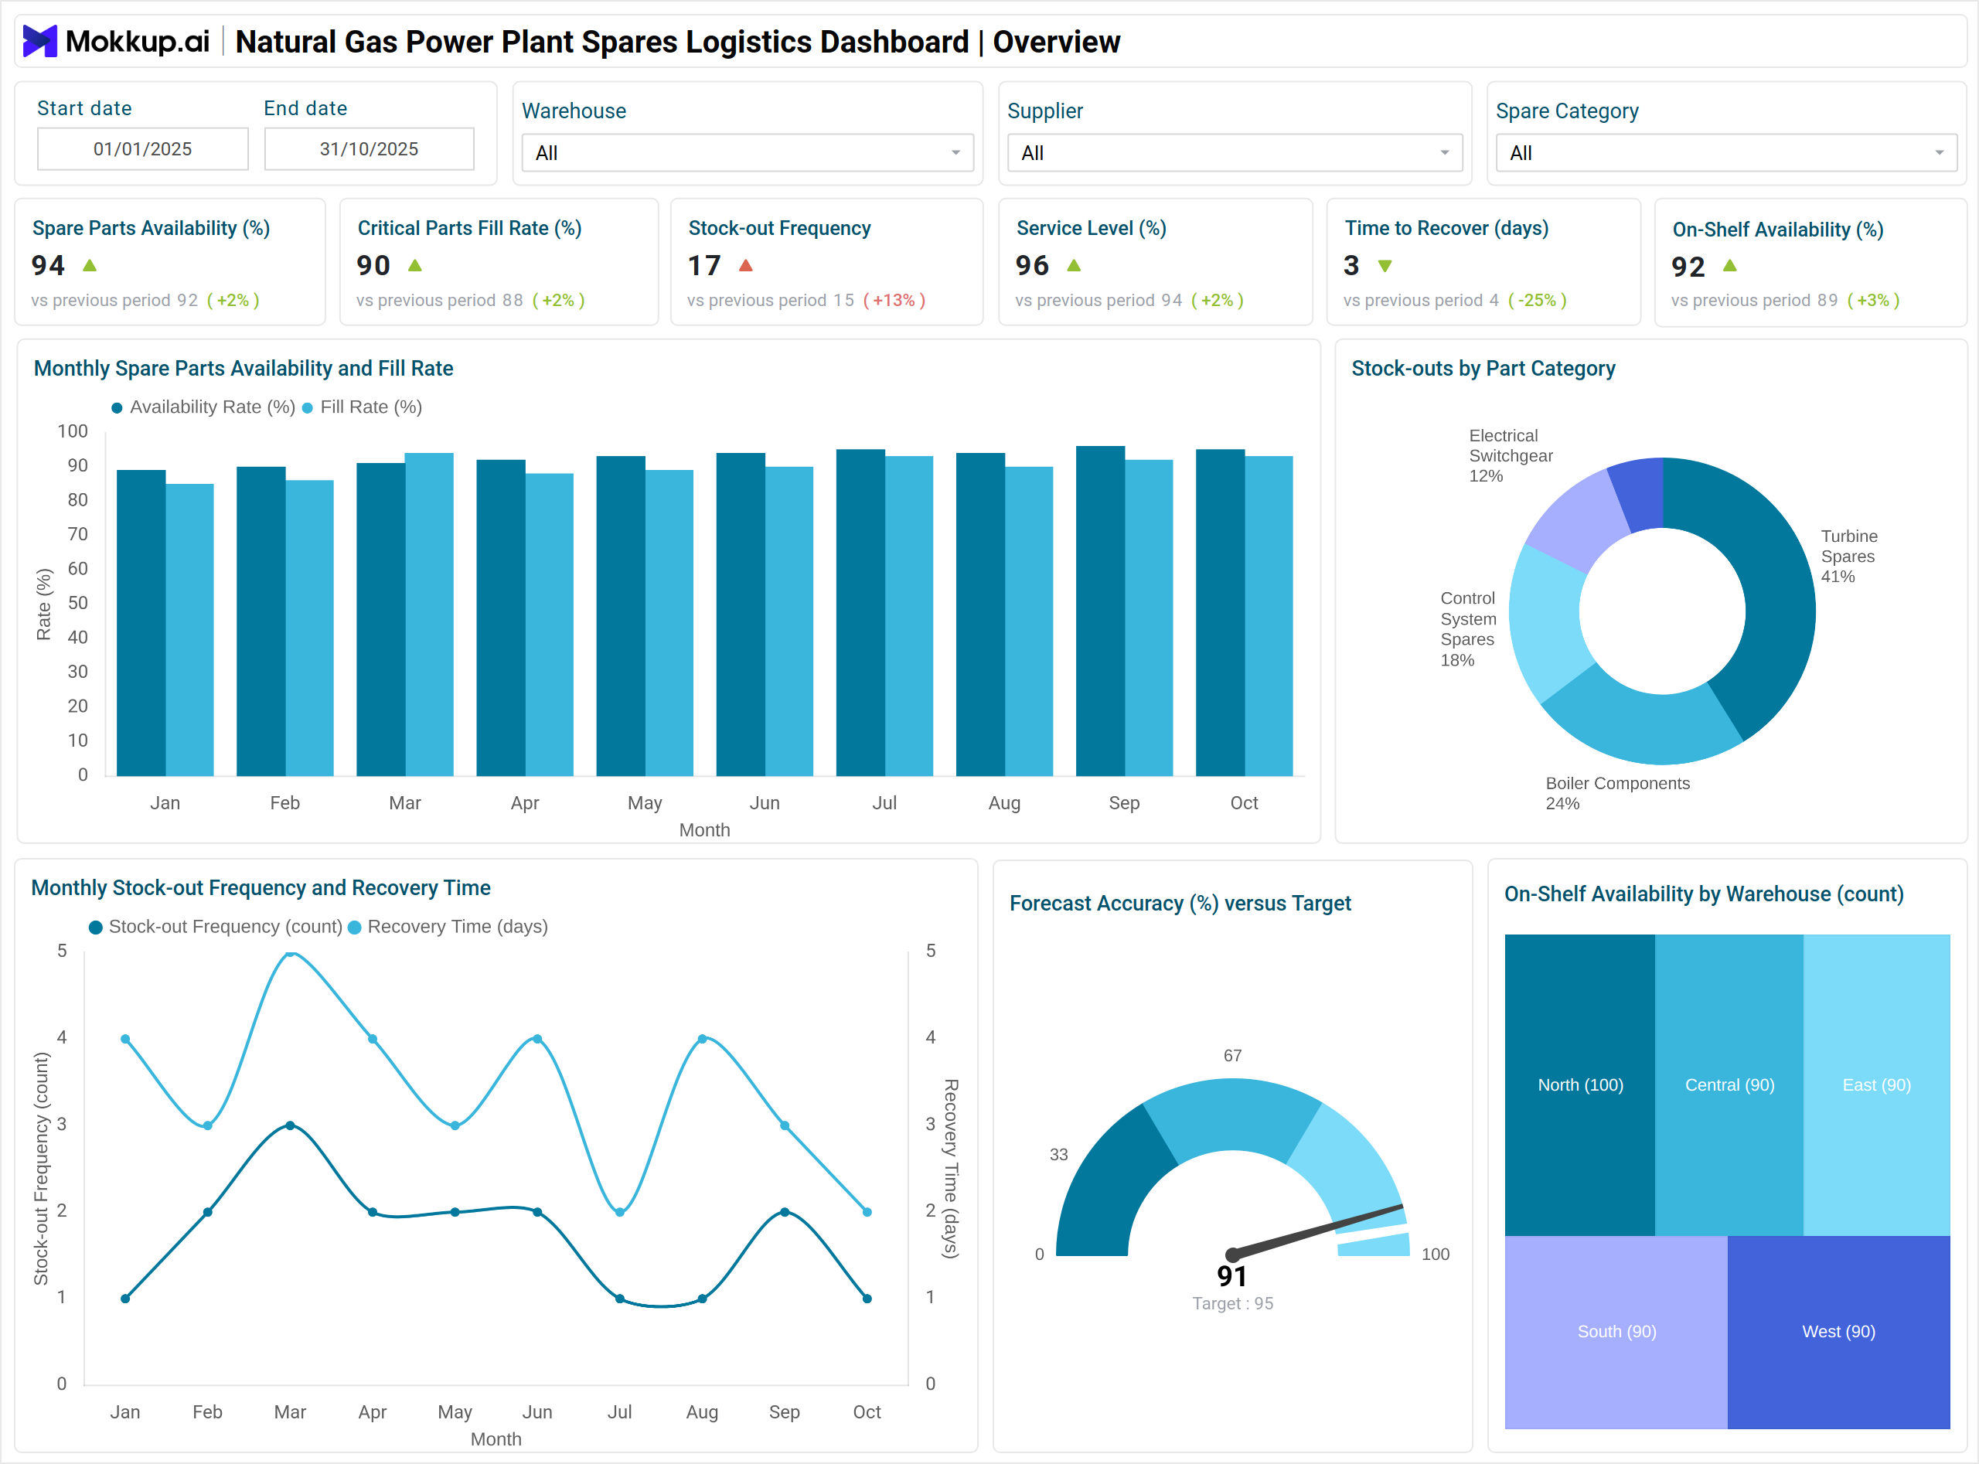Screen dimensions: 1979x1464
Task: Open the Supplier dropdown
Action: coord(1235,152)
